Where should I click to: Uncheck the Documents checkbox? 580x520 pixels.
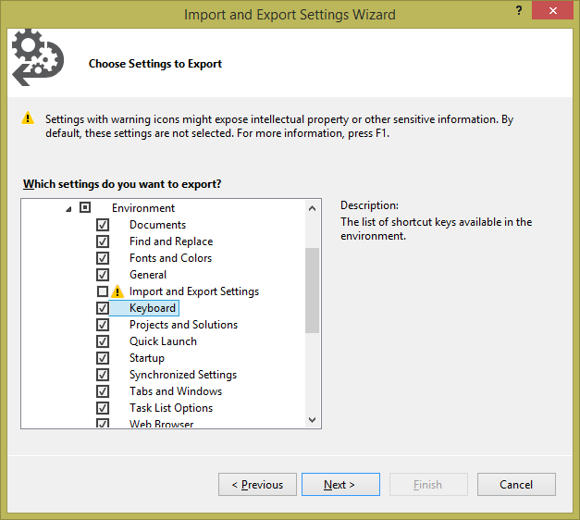pyautogui.click(x=103, y=225)
